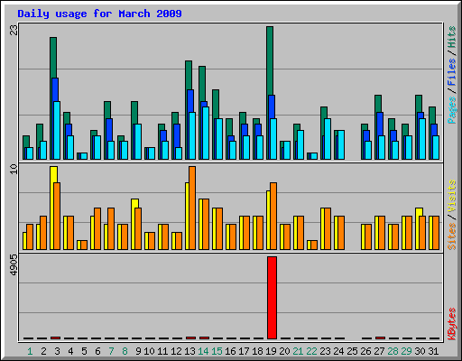Click the cyan pages bar for day 23
The height and width of the screenshot is (361, 462).
(328, 139)
